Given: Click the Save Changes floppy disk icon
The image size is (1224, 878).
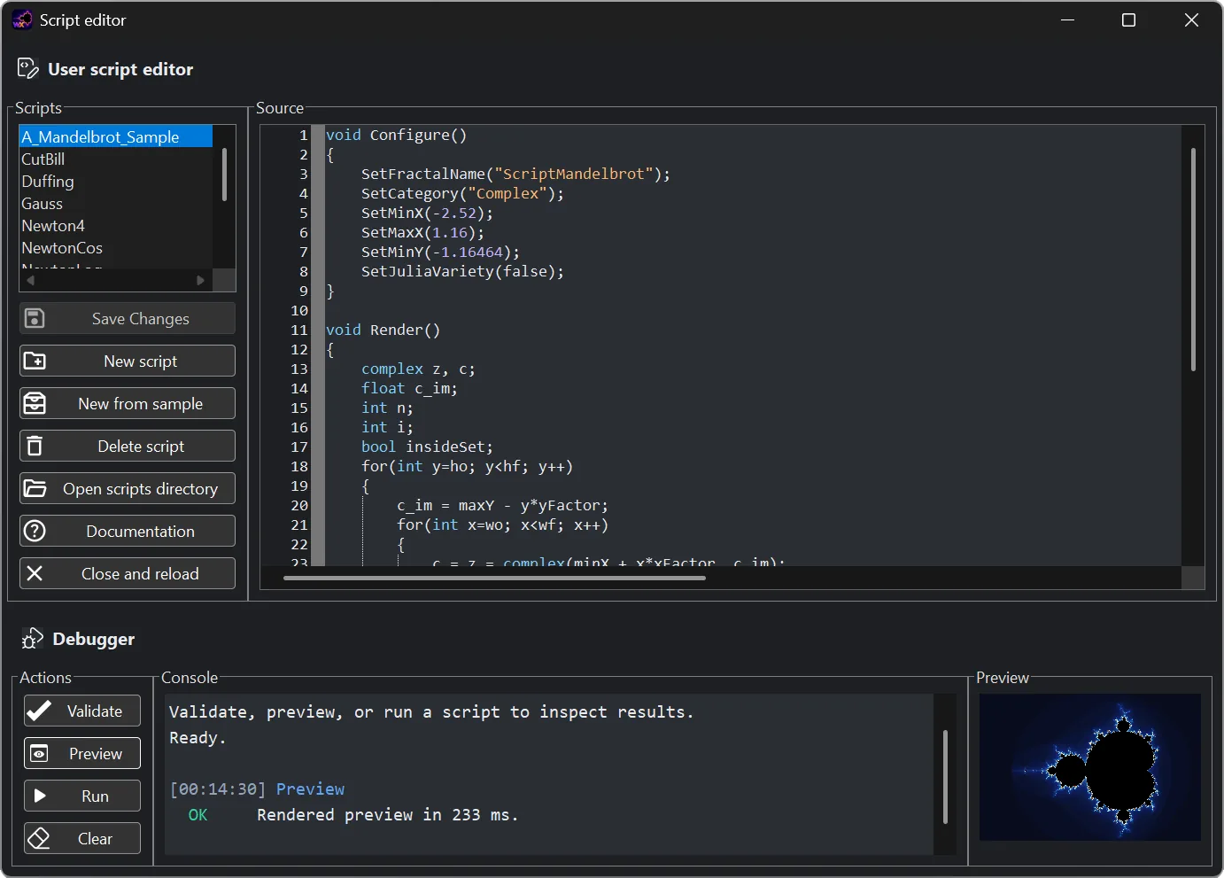Looking at the screenshot, I should 35,318.
